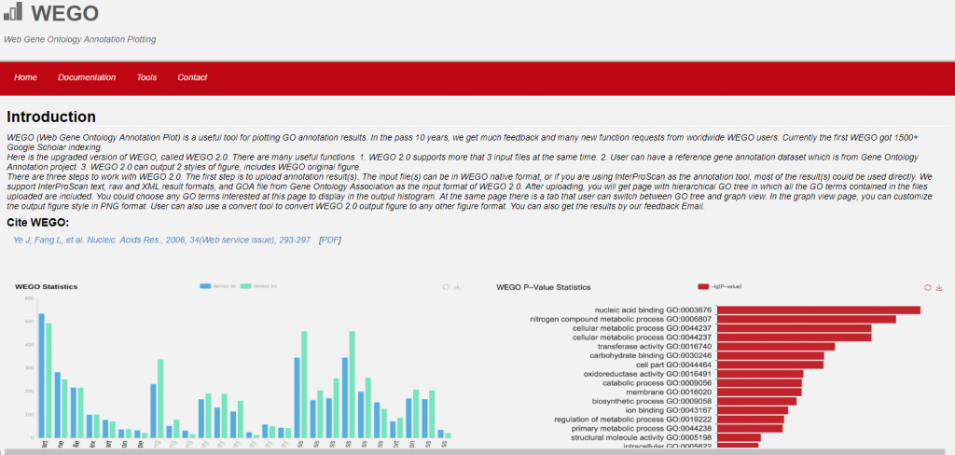The height and width of the screenshot is (455, 955).
Task: Click the Introduction heading
Action: coord(51,117)
